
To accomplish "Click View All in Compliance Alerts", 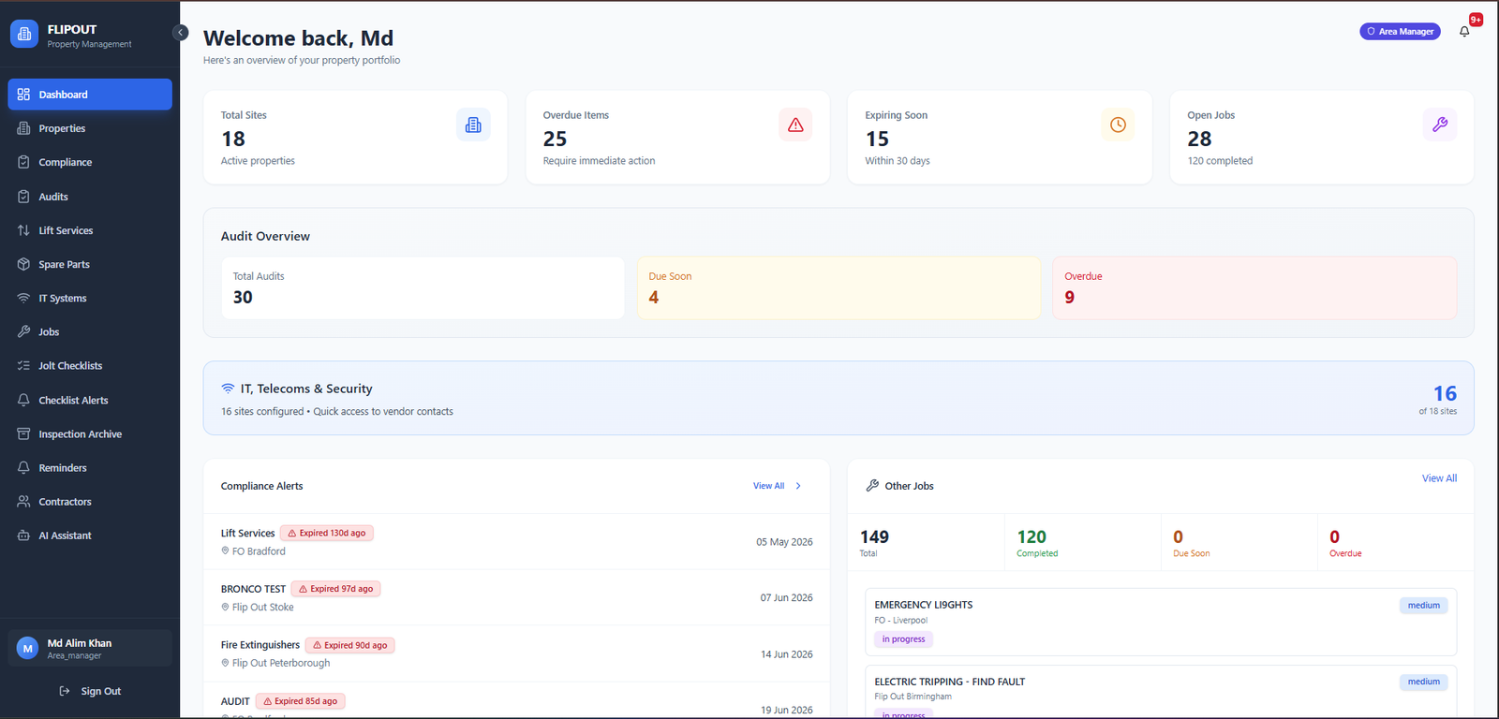I will (x=768, y=486).
